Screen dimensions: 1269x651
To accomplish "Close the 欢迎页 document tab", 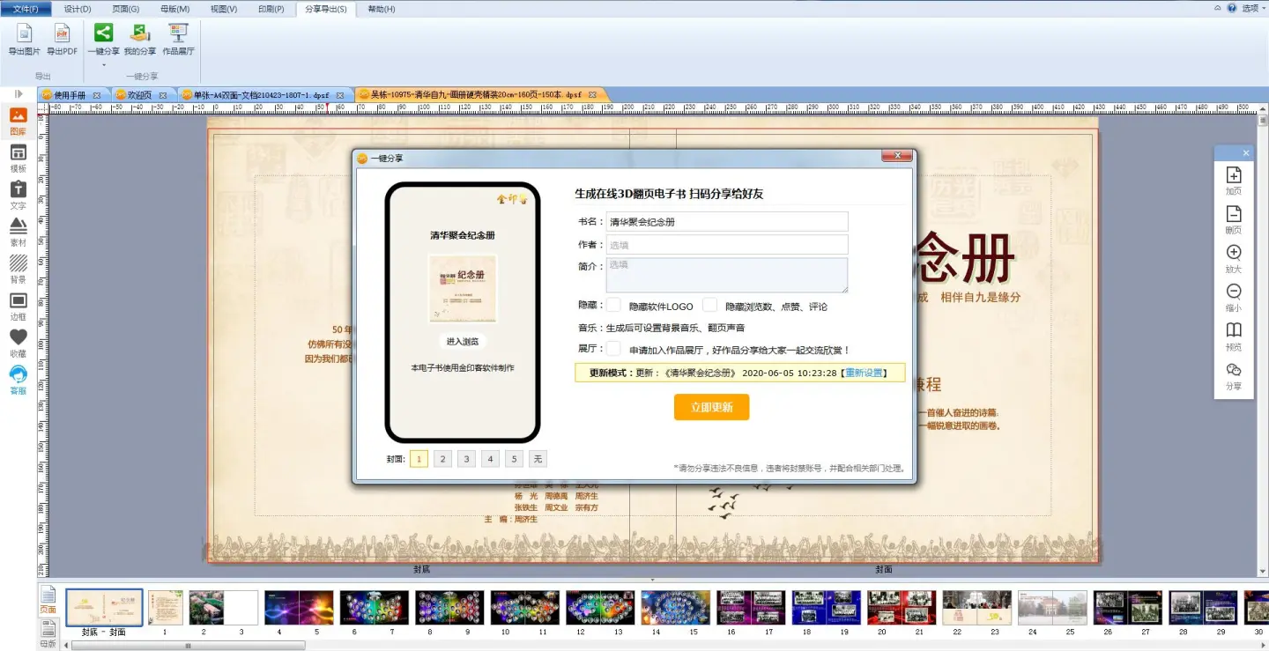I will [162, 95].
